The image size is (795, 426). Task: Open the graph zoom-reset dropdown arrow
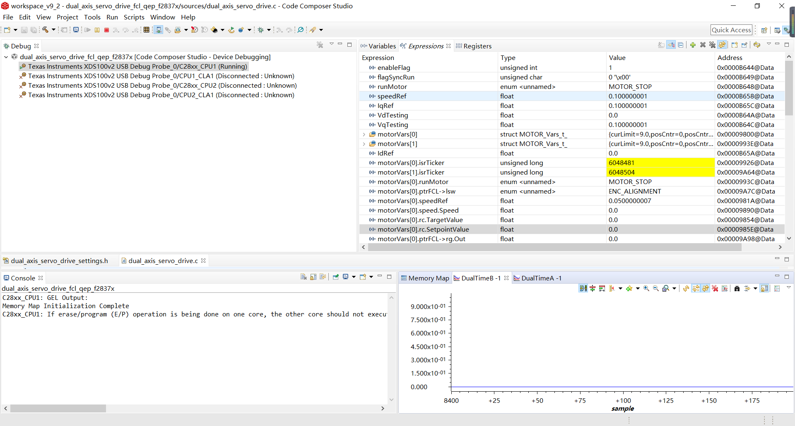tap(674, 288)
